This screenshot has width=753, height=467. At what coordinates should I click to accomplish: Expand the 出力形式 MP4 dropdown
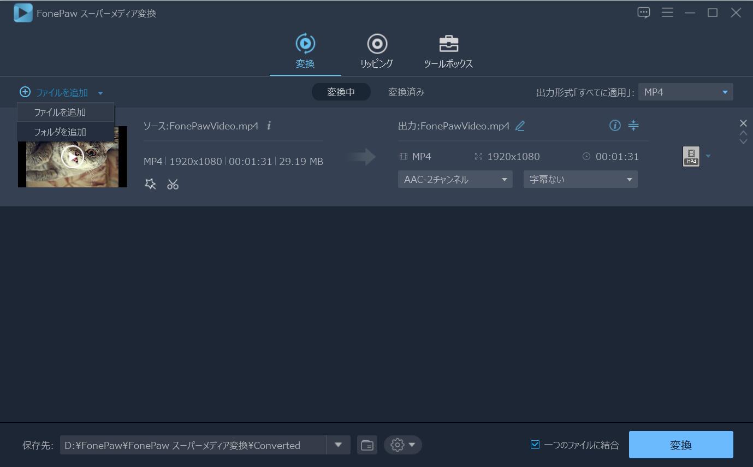pos(685,92)
